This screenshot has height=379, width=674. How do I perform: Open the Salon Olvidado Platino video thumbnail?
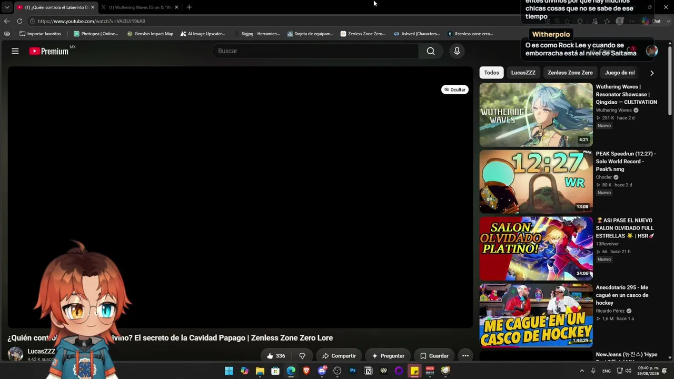click(536, 248)
